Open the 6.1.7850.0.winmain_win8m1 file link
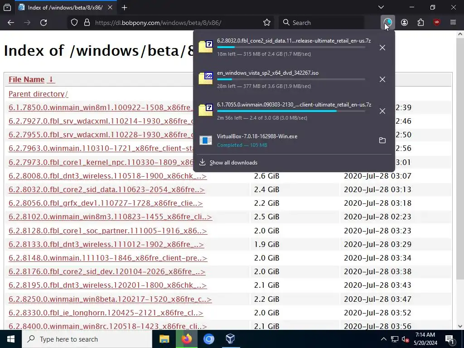Image resolution: width=464 pixels, height=348 pixels. pyautogui.click(x=101, y=107)
